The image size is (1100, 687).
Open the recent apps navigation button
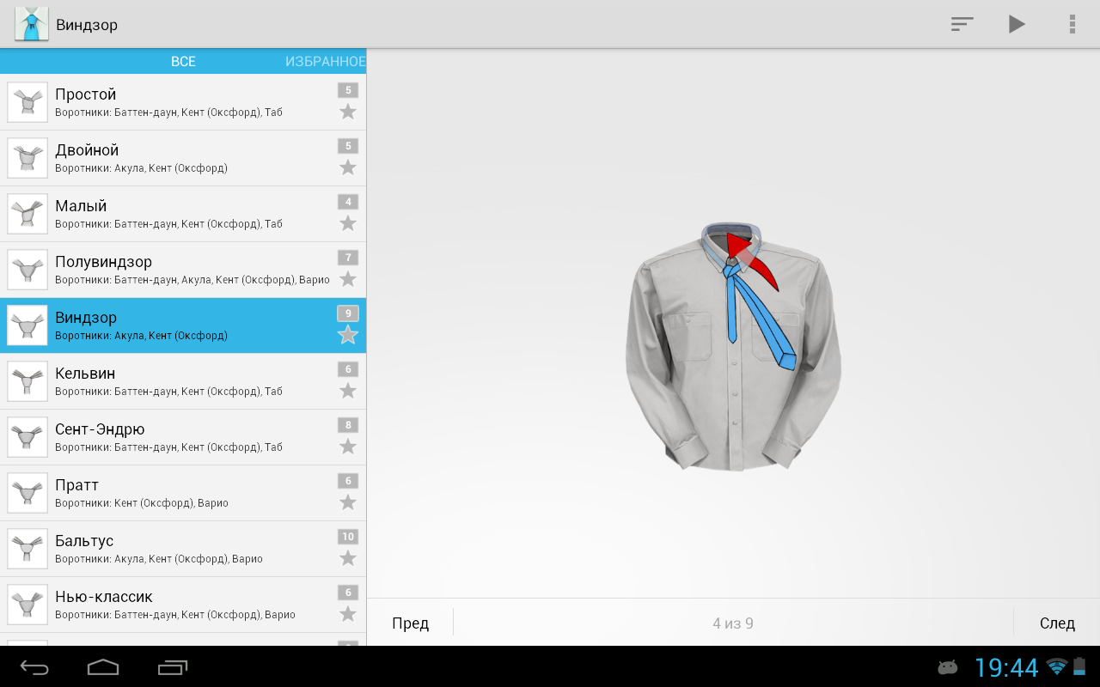[173, 667]
